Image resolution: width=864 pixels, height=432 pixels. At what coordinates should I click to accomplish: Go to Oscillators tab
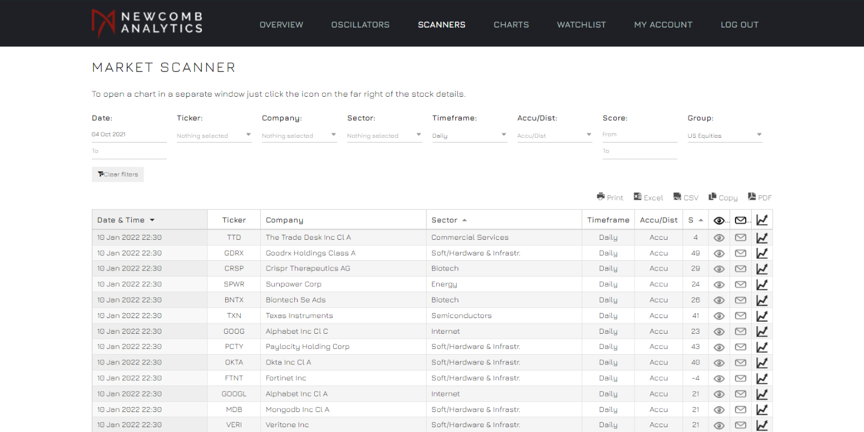360,25
